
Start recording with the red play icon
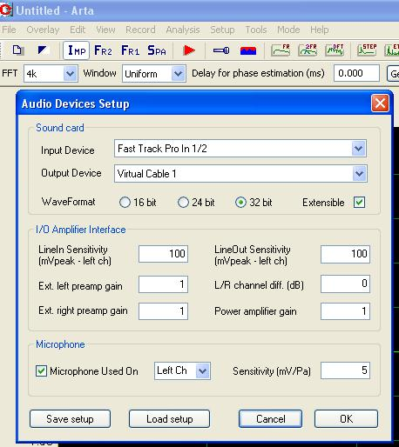tap(189, 50)
